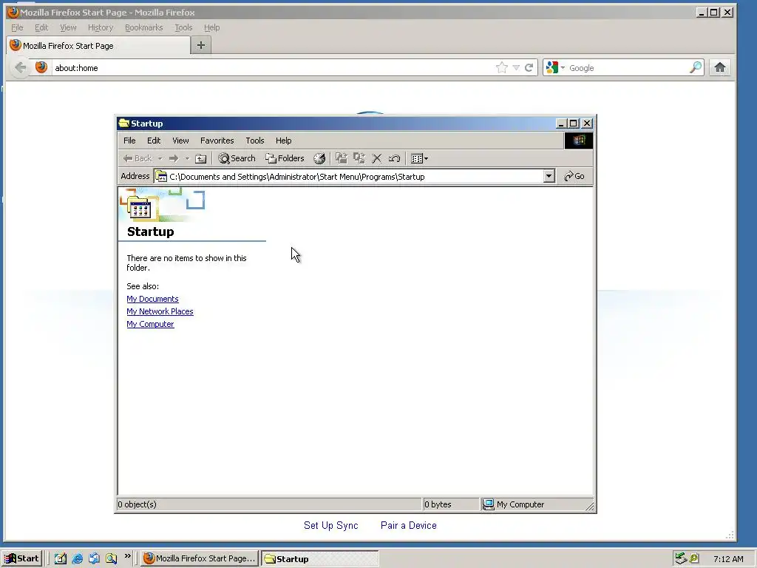Click '0 object(s)' in status bar
Viewport: 757px width, 568px height.
(137, 504)
